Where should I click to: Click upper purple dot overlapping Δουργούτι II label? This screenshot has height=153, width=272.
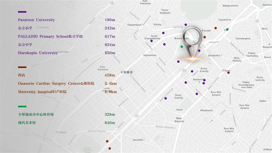coord(204,80)
